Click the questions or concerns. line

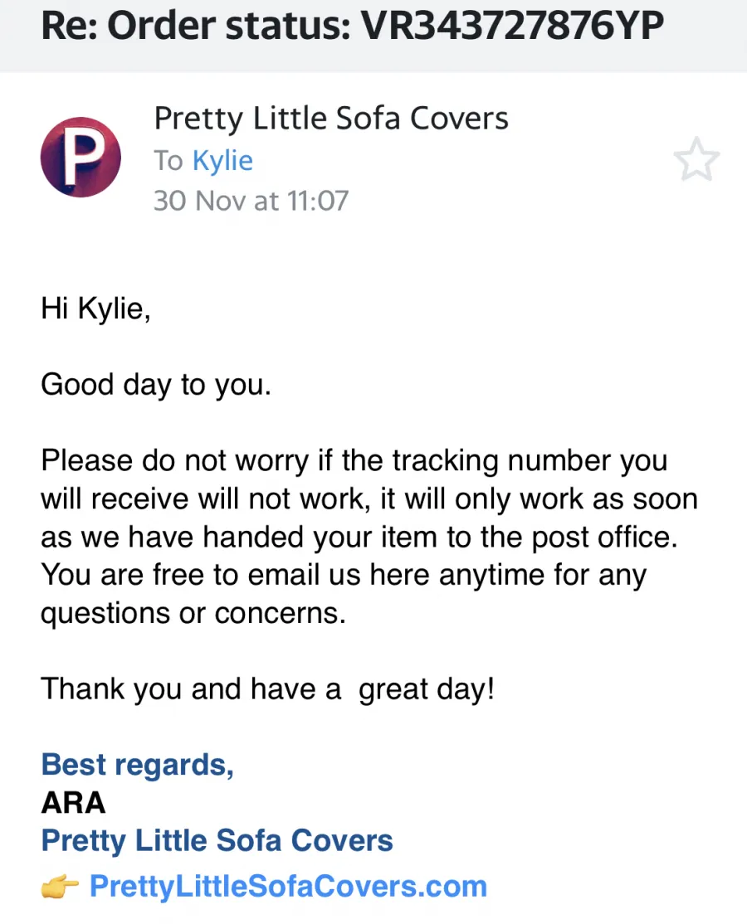tap(193, 613)
